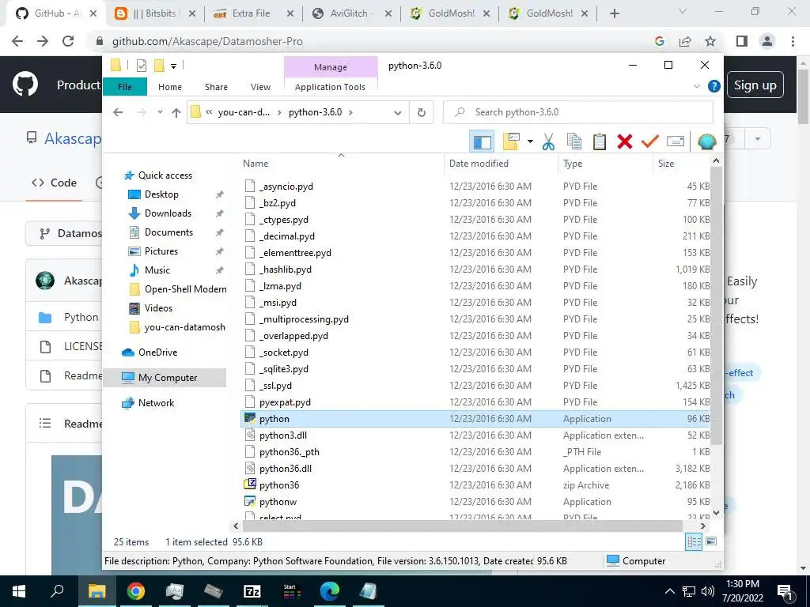Click the GitHub logo in the browser page
Viewport: 810px width, 607px height.
point(25,84)
